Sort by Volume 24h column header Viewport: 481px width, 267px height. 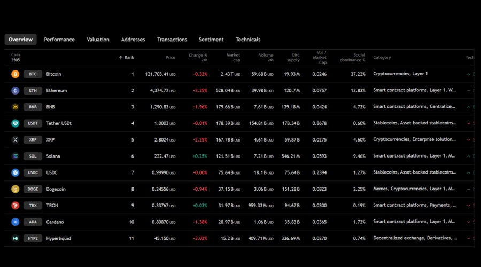[x=266, y=57]
